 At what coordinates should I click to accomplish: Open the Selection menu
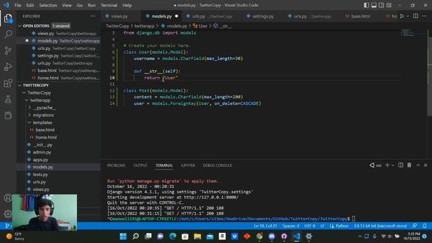(48, 5)
